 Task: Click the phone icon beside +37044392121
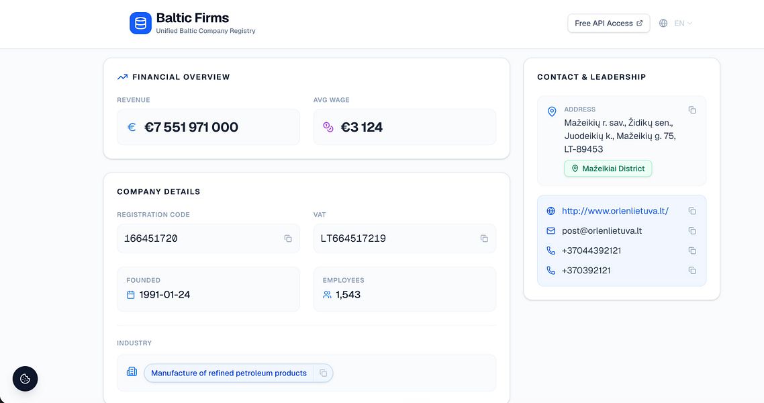pyautogui.click(x=551, y=251)
